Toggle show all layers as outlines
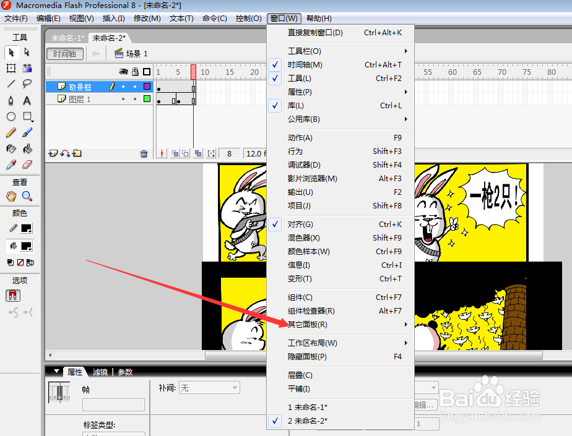Viewport: 572px width, 436px height. 147,72
